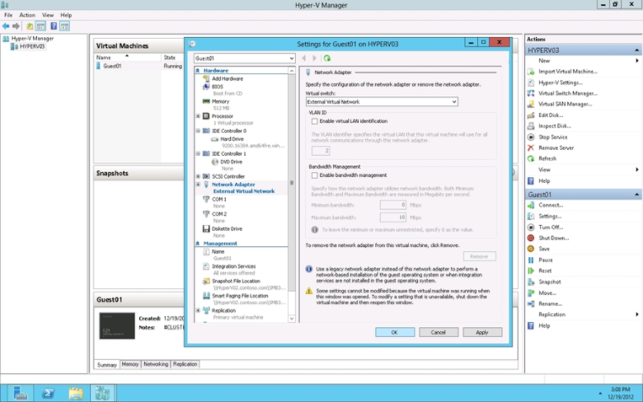Open Virtual SAN Manager
Image resolution: width=643 pixels, height=402 pixels.
point(565,104)
